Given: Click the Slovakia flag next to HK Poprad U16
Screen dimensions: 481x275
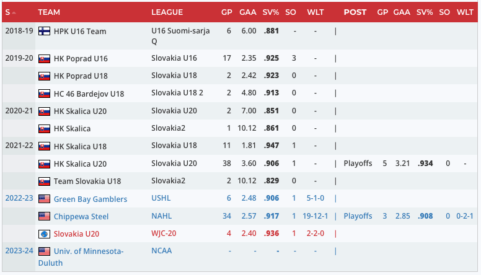Looking at the screenshot, I should [44, 59].
